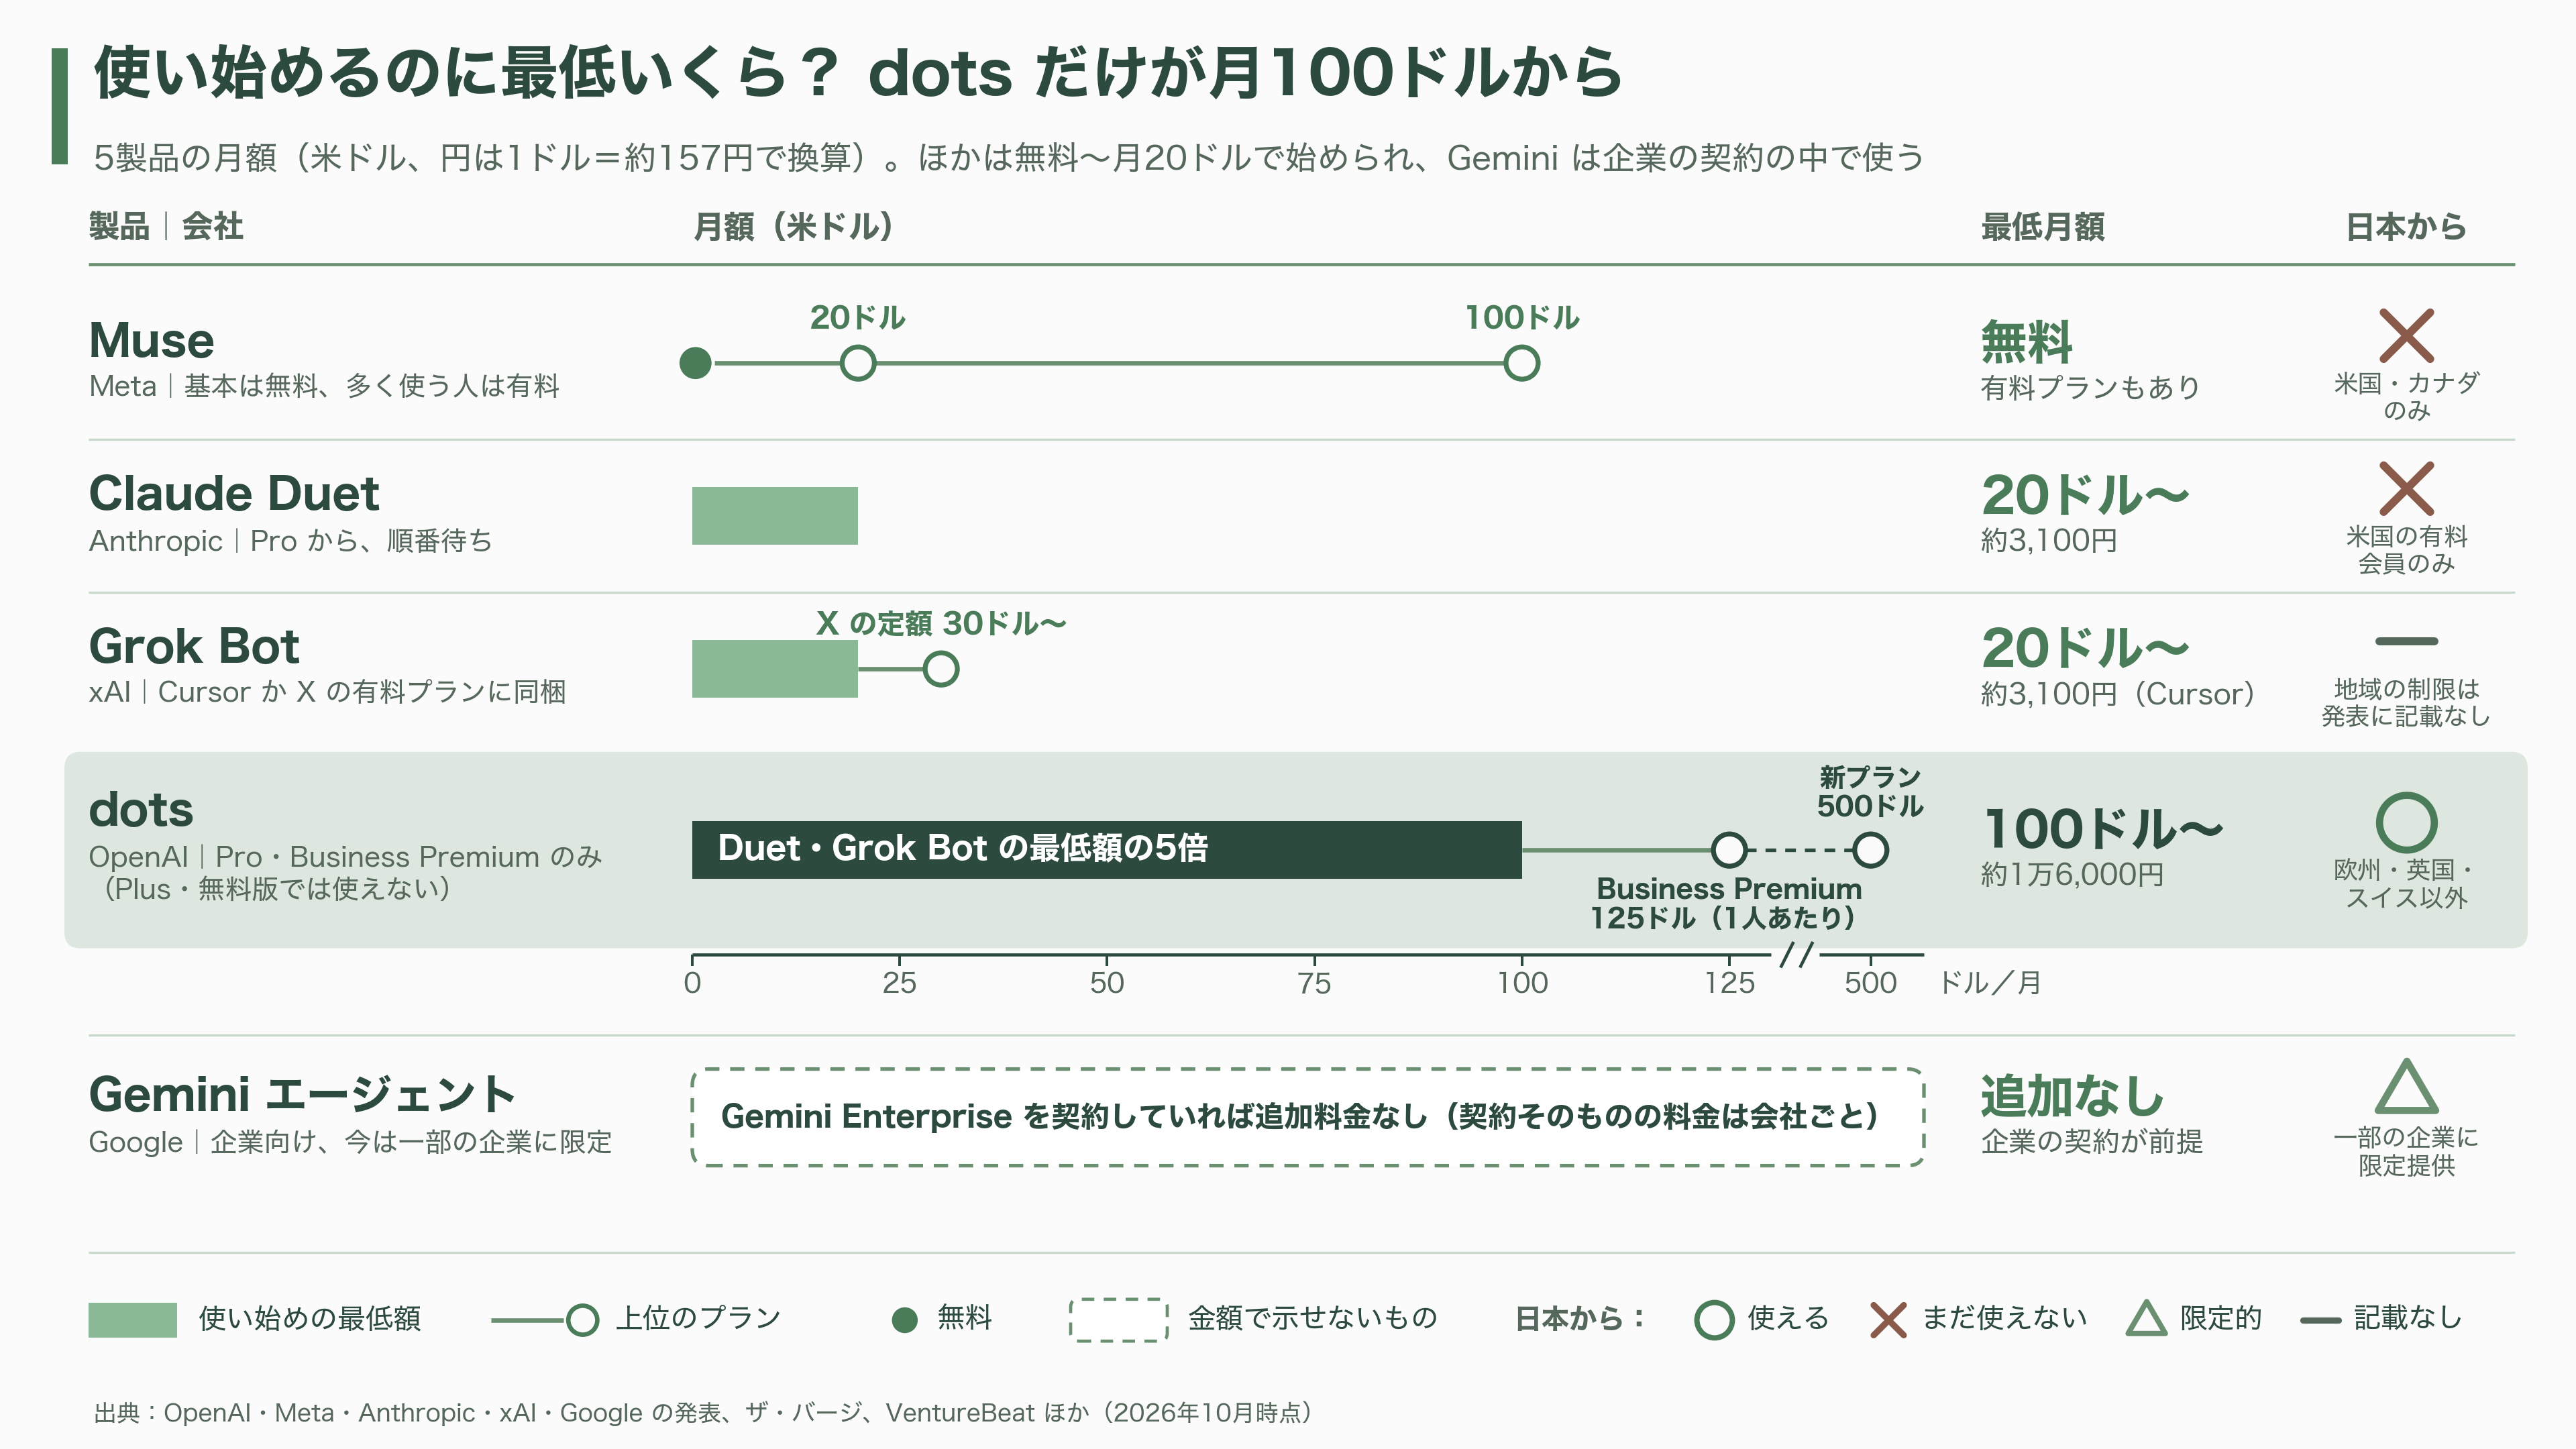Click the 無料 price in Muse row
This screenshot has width=2576, height=1449.
click(x=2027, y=341)
